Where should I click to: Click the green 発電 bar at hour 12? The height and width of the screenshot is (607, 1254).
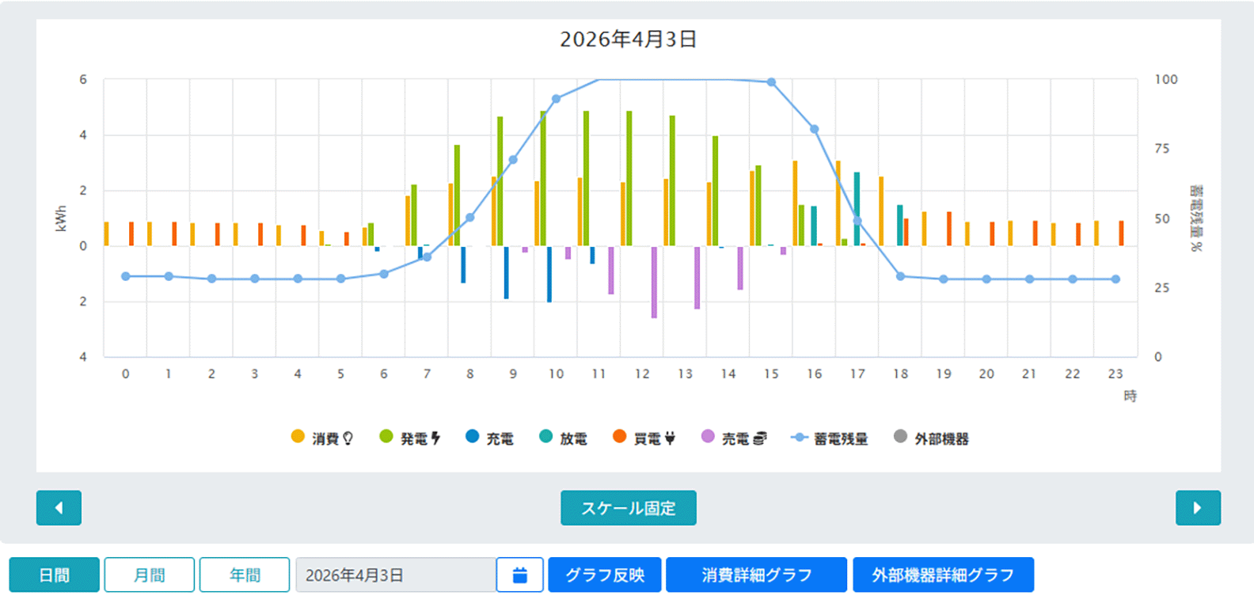pyautogui.click(x=629, y=178)
